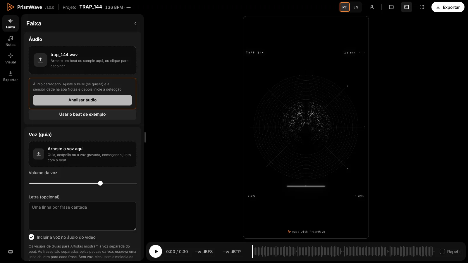468x263 pixels.
Task: Click the Letra lyrics text field
Action: 82,216
